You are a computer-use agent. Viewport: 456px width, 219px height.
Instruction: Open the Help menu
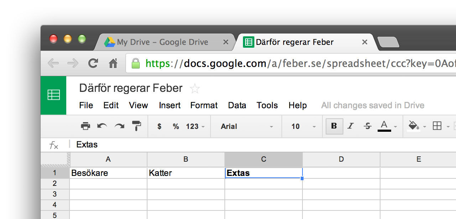click(298, 105)
